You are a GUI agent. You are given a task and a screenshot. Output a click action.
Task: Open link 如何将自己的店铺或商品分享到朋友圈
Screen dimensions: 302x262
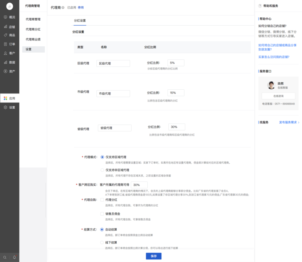(x=277, y=48)
